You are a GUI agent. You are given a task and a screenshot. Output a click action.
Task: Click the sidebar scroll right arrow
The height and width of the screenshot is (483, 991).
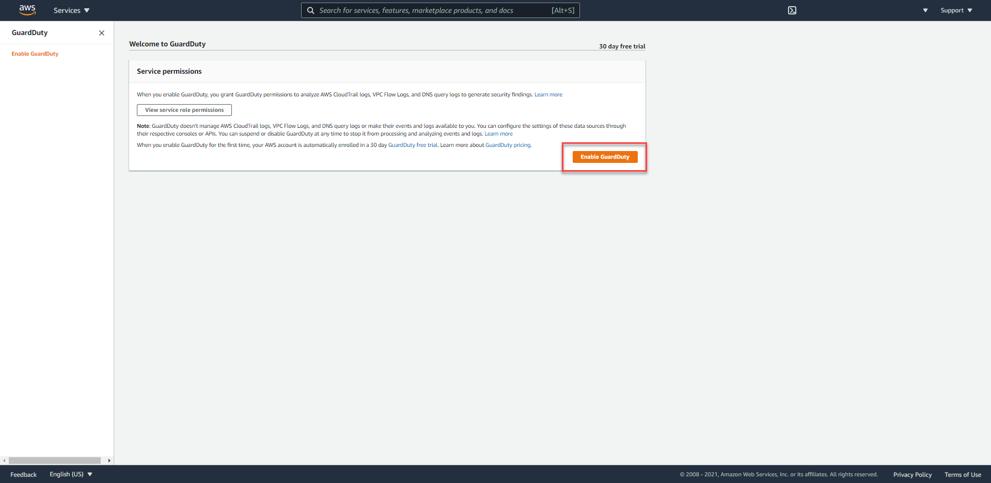[x=109, y=460]
